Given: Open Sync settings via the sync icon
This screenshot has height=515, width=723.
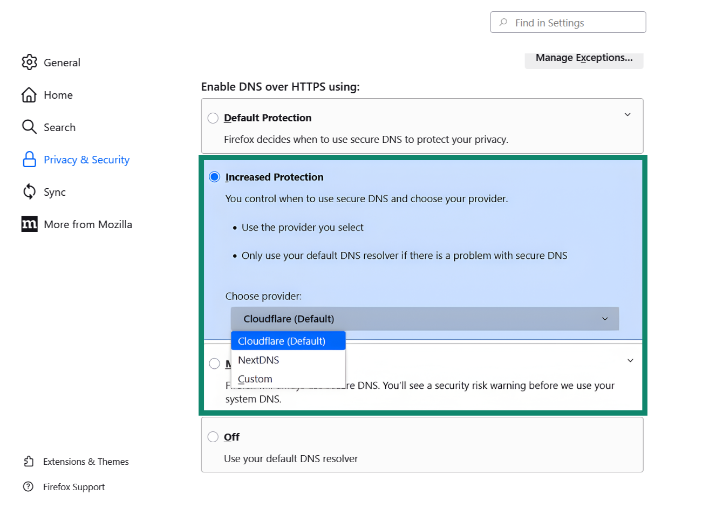Looking at the screenshot, I should (30, 191).
